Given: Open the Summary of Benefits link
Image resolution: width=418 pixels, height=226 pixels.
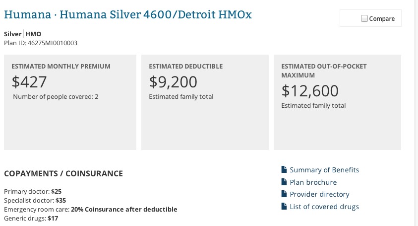Looking at the screenshot, I should [x=324, y=170].
